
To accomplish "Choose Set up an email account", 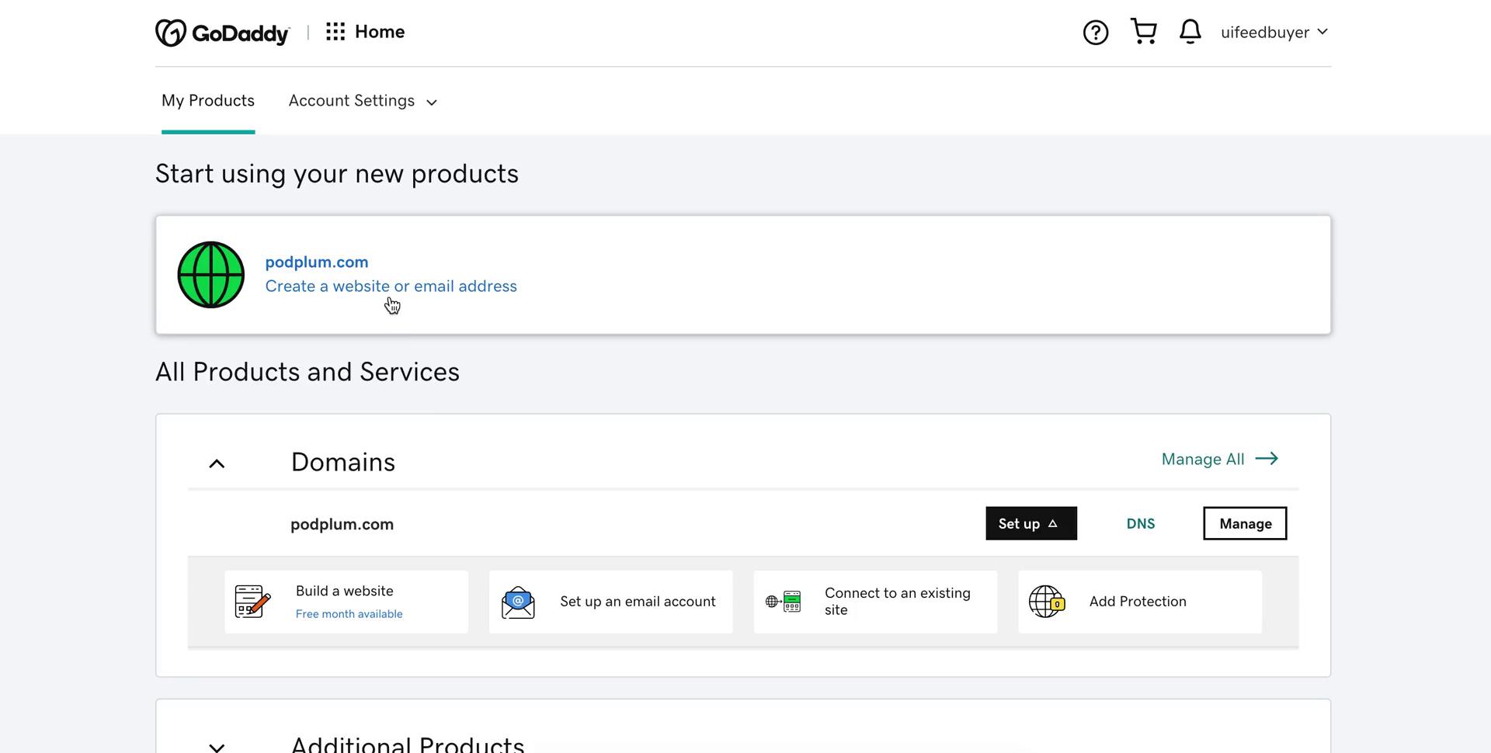I will click(611, 602).
